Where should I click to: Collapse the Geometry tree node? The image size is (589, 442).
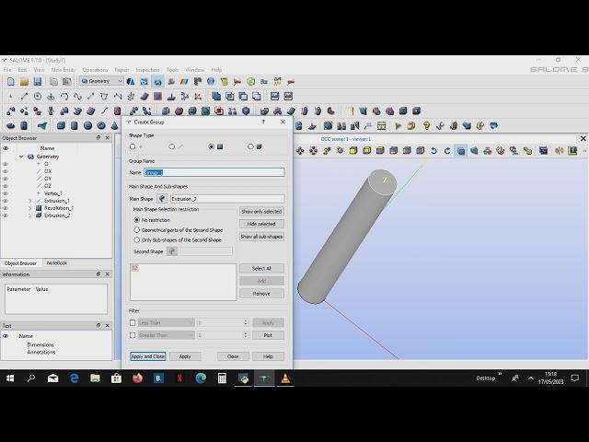click(x=21, y=157)
